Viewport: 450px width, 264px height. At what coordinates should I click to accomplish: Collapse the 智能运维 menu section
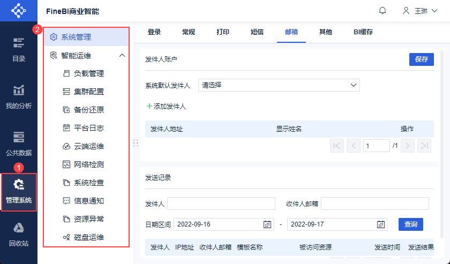coord(122,55)
